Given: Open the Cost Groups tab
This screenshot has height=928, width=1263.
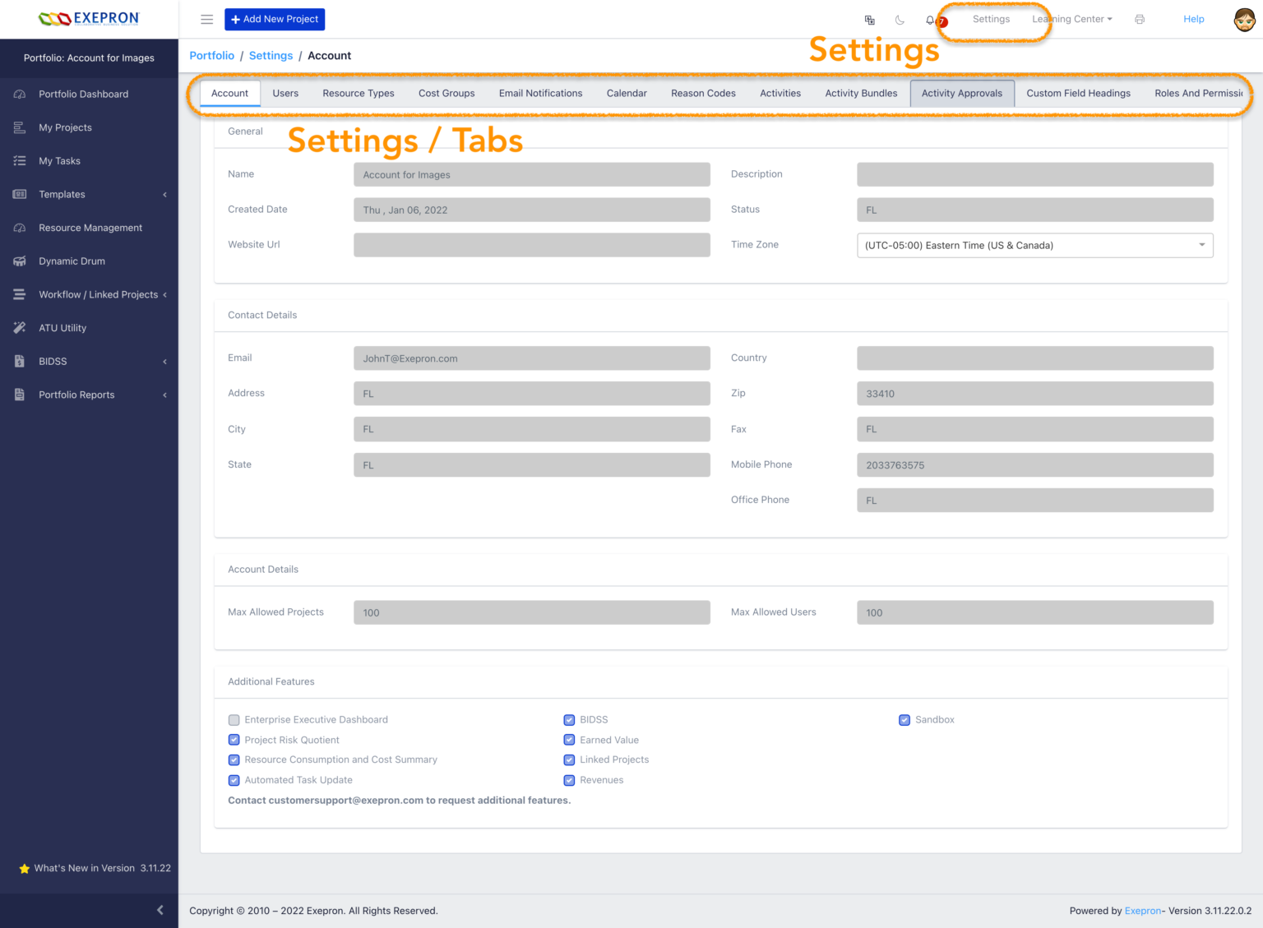Looking at the screenshot, I should [x=446, y=93].
